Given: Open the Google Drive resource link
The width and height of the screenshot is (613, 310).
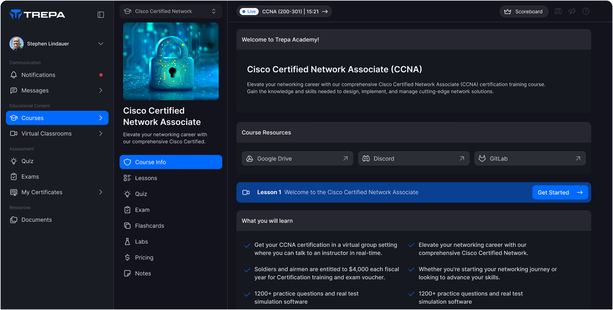Looking at the screenshot, I should point(297,159).
